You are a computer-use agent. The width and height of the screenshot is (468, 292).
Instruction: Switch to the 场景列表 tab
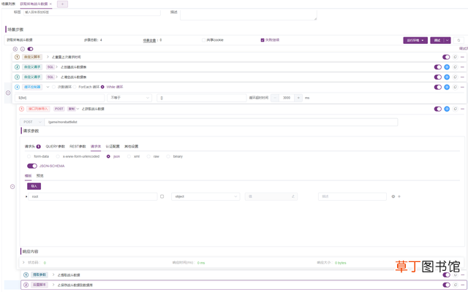coord(8,4)
